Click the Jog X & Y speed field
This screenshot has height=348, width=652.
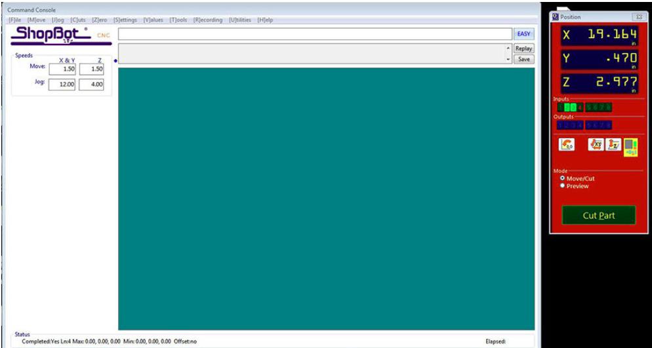(62, 85)
